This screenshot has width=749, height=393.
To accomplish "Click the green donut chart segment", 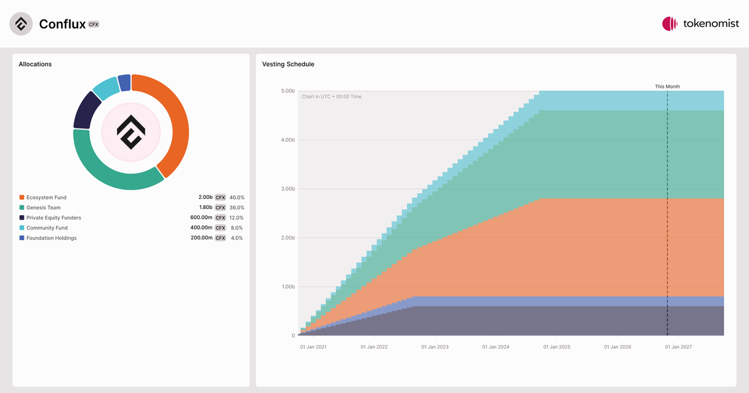I will [x=106, y=176].
